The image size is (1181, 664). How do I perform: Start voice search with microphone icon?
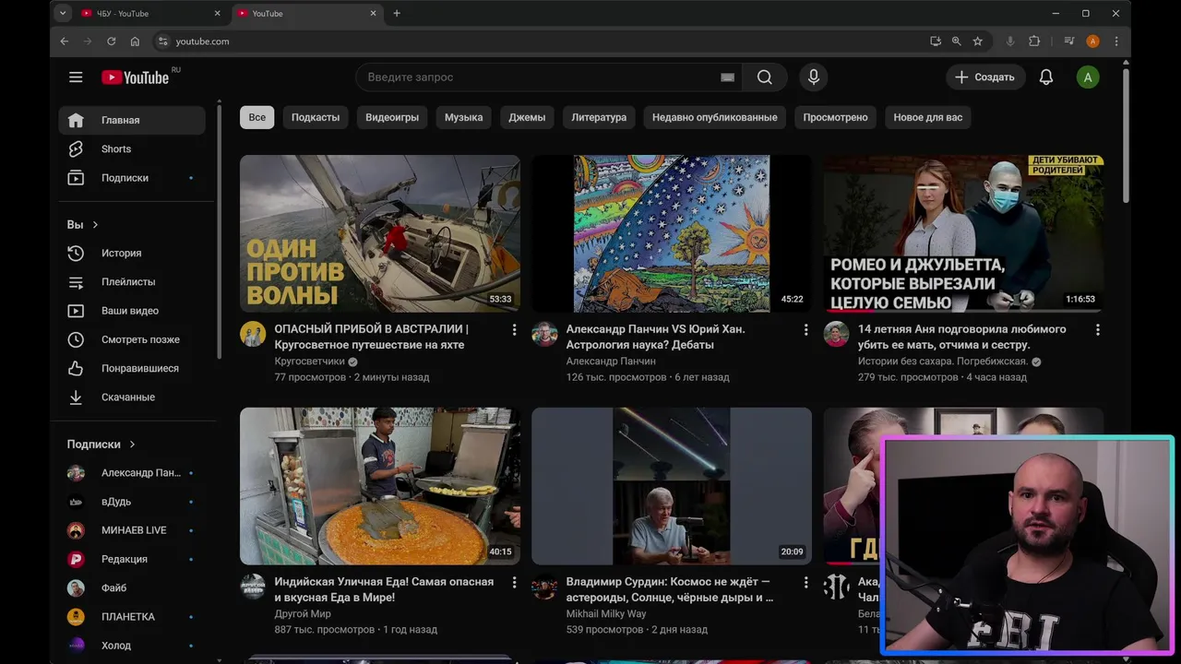pos(814,77)
